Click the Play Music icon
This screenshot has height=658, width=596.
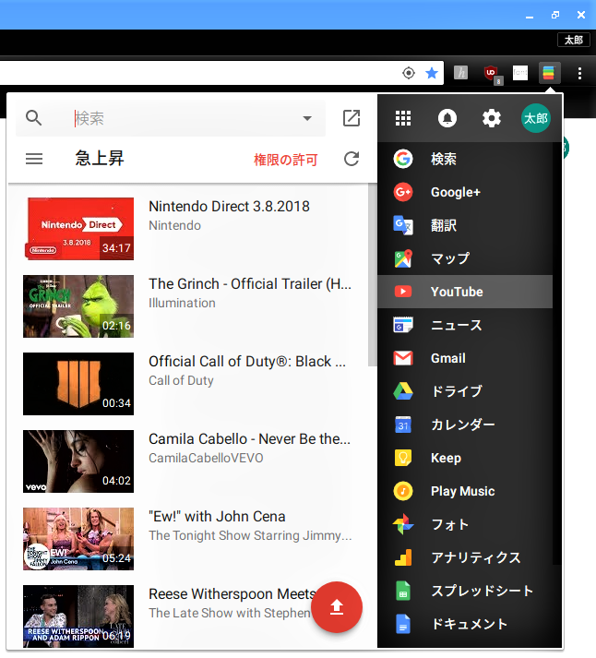(x=403, y=491)
